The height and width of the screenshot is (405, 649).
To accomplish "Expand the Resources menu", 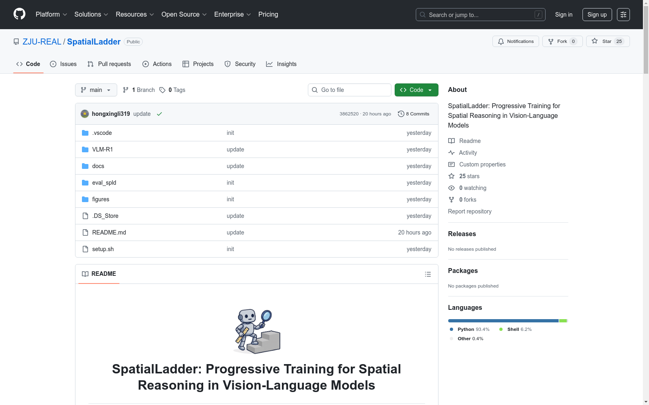I will click(x=135, y=14).
